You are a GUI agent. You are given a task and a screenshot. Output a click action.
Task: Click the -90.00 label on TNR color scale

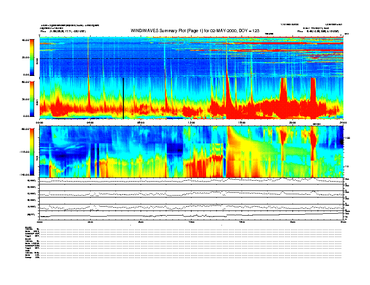(25, 129)
